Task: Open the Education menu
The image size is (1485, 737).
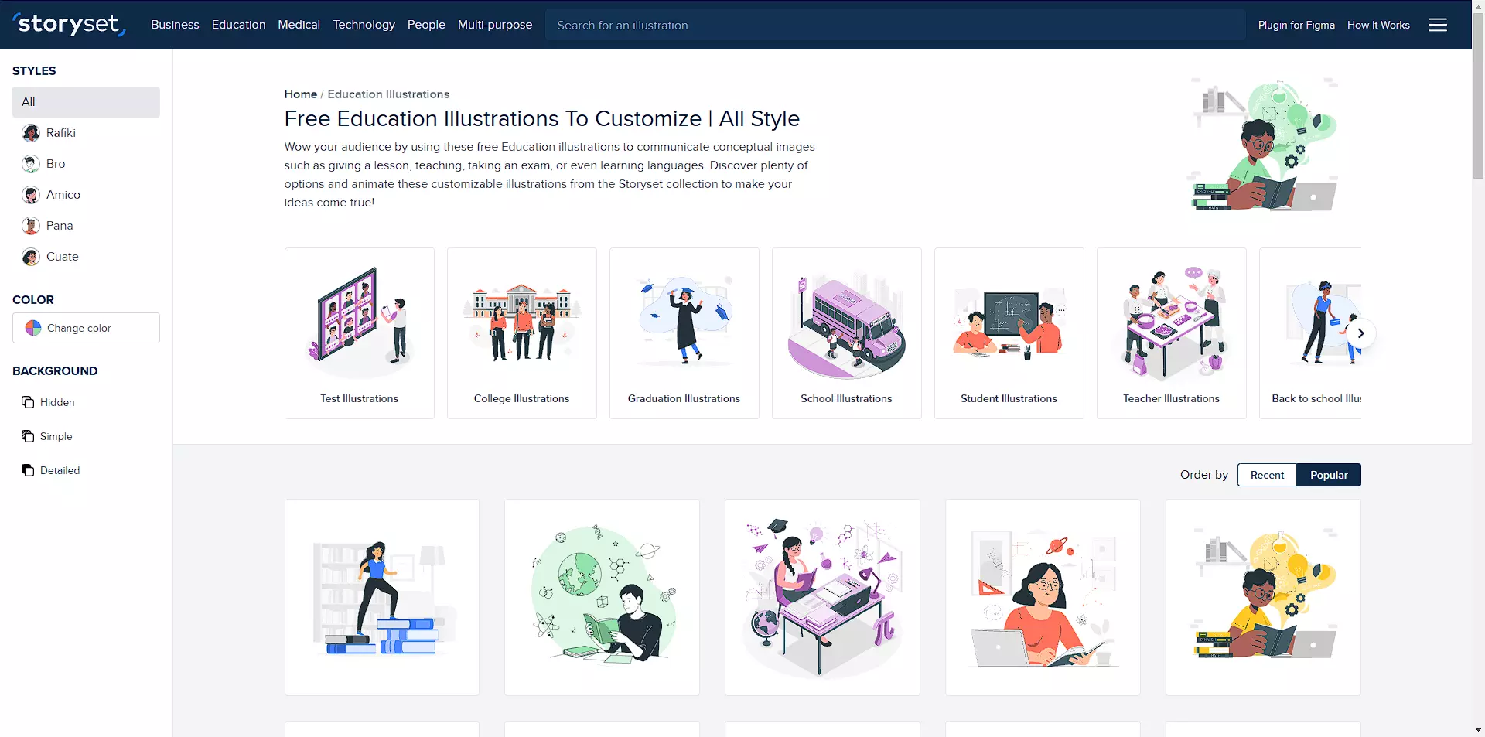Action: coord(238,25)
